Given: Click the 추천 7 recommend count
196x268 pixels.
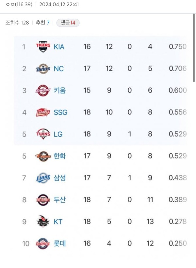Looking at the screenshot, I should (42, 23).
